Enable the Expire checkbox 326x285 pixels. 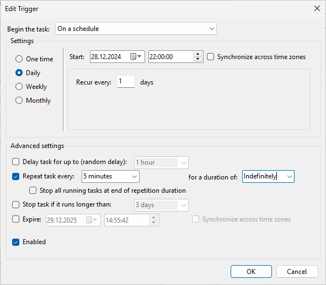click(15, 219)
